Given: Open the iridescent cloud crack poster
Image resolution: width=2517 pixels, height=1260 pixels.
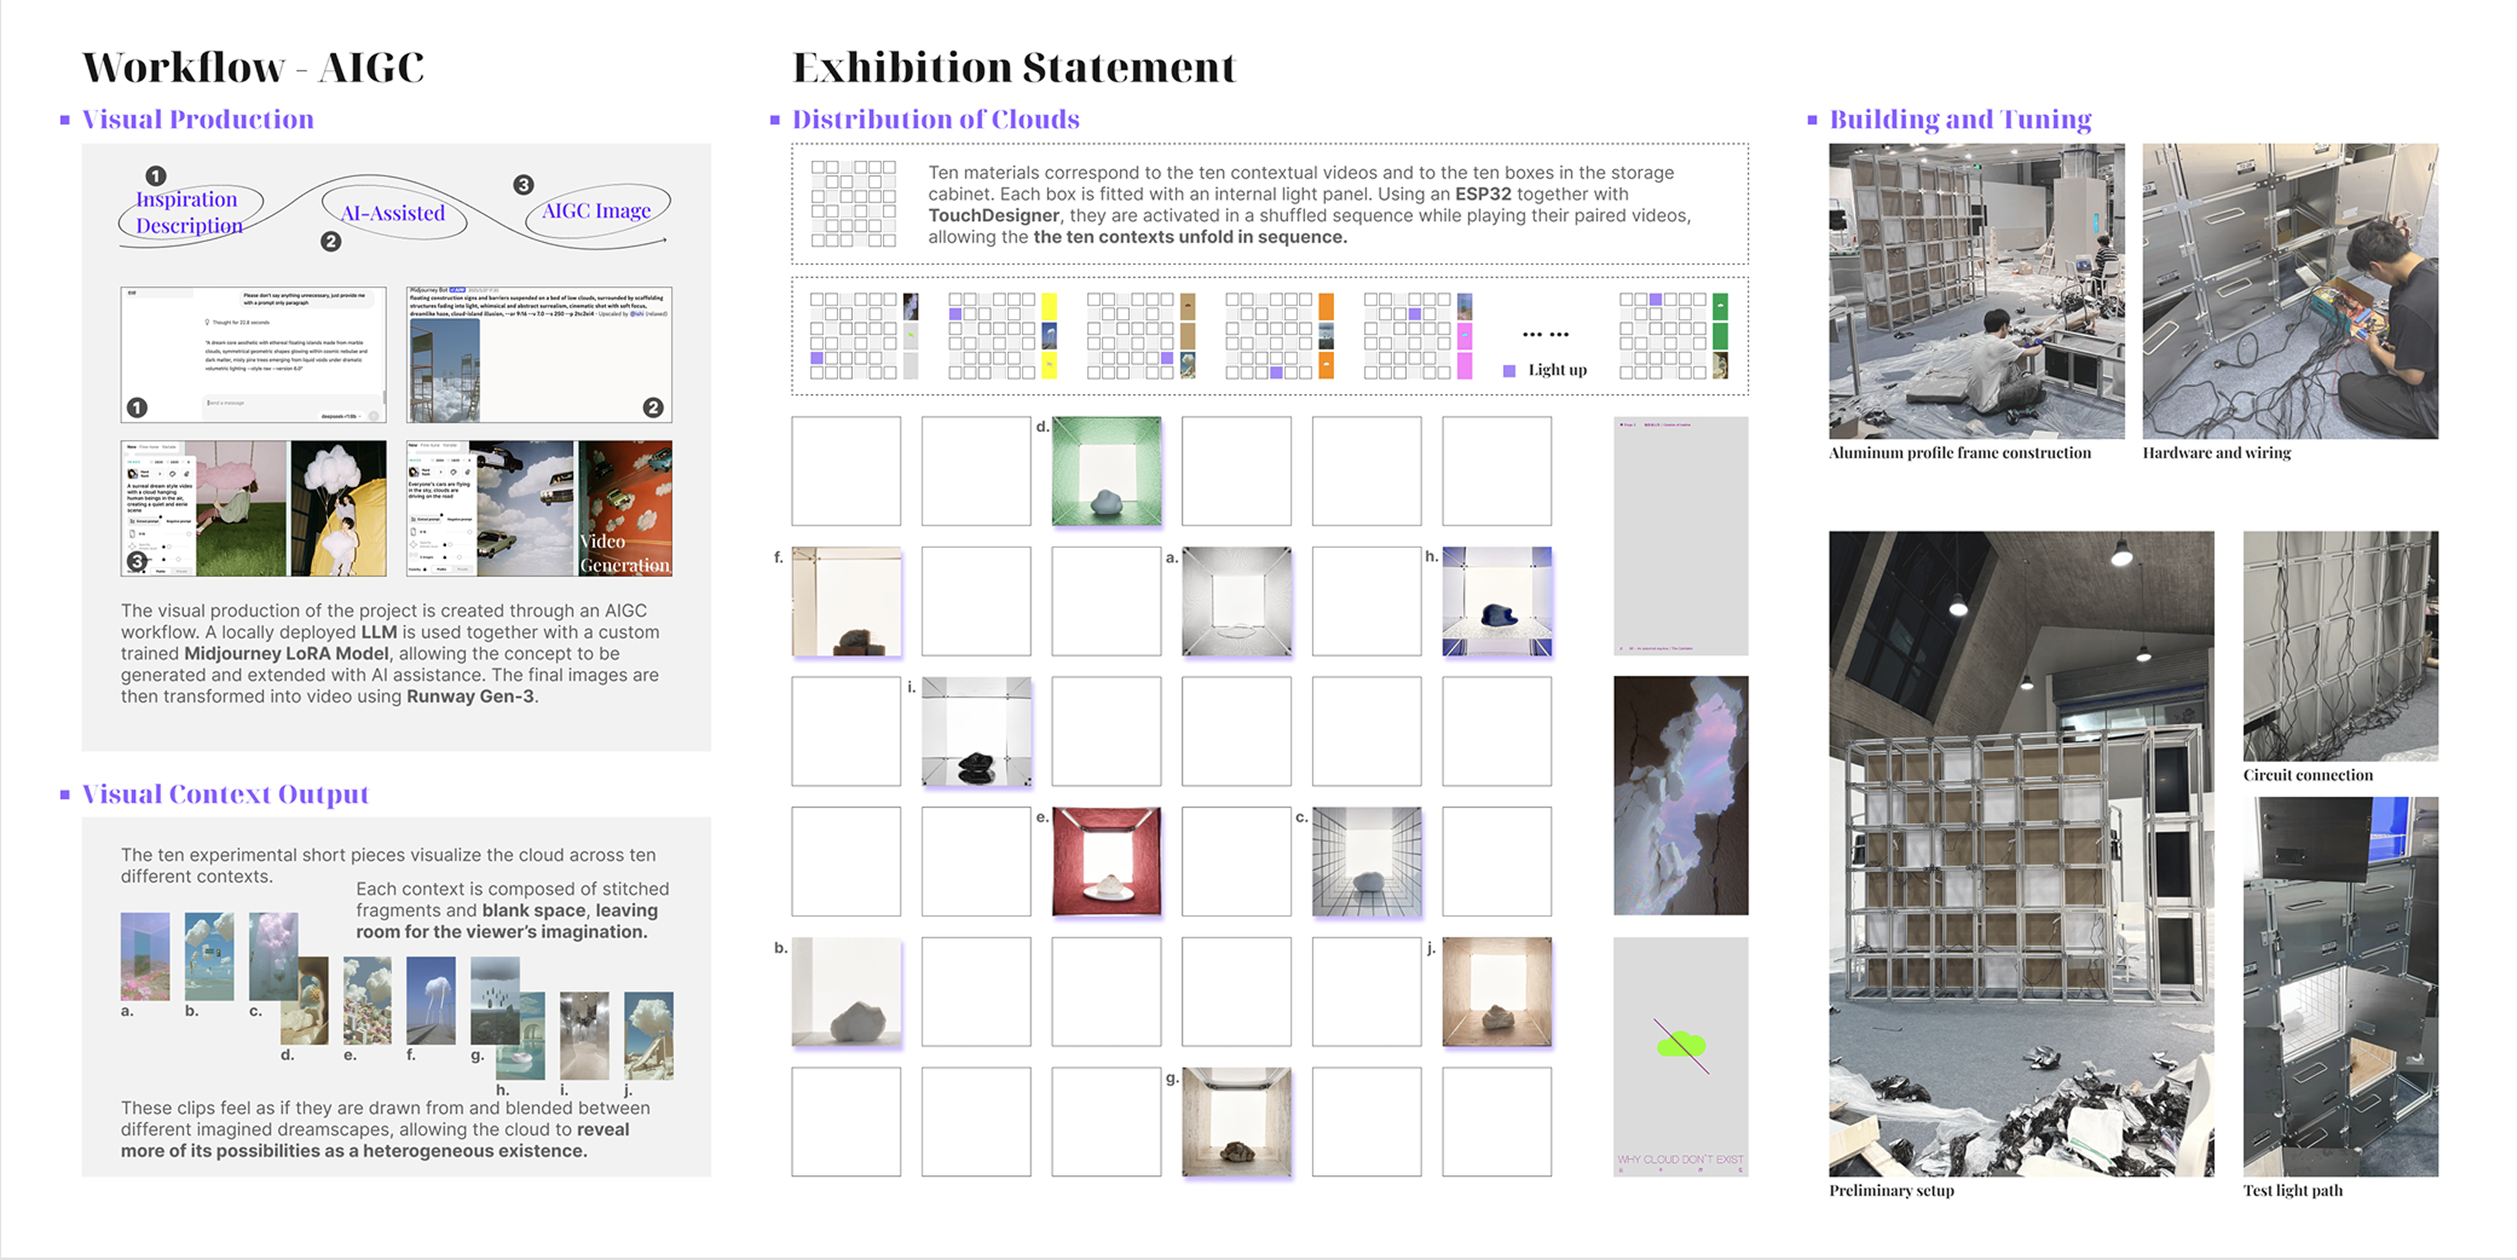Looking at the screenshot, I should pos(1681,795).
